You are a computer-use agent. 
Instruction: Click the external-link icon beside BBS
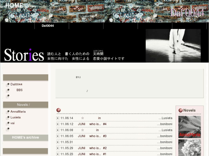pos(7,90)
